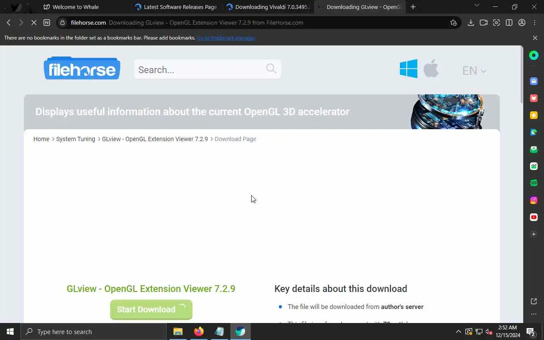Switch to Downloading Vivaldi tab
The image size is (544, 340).
coord(268,7)
